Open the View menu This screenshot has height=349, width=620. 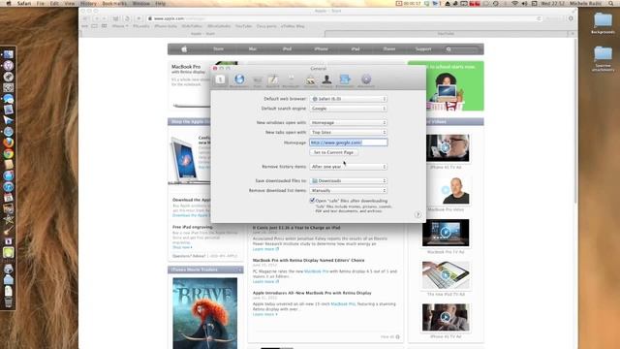pos(69,3)
